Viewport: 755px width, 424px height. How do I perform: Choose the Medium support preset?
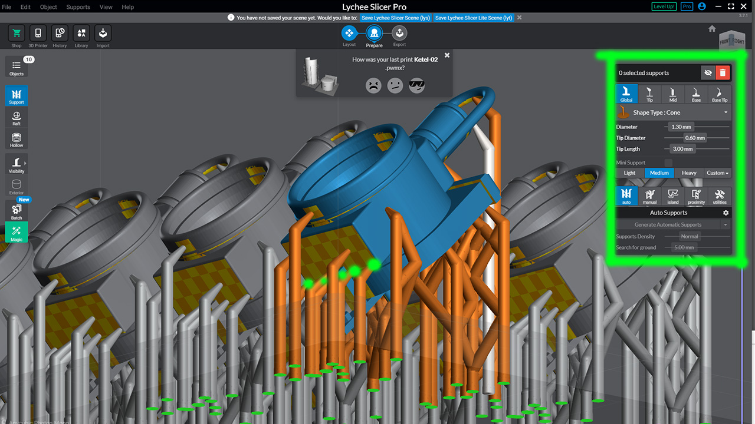pyautogui.click(x=659, y=173)
